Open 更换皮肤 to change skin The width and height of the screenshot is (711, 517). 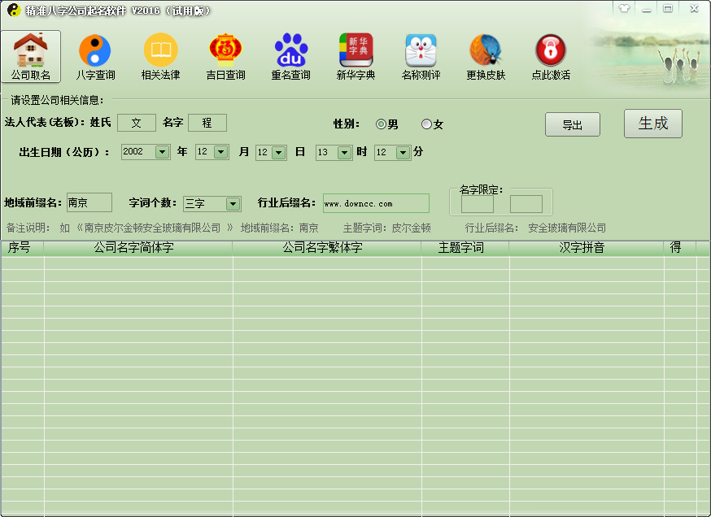(x=486, y=55)
